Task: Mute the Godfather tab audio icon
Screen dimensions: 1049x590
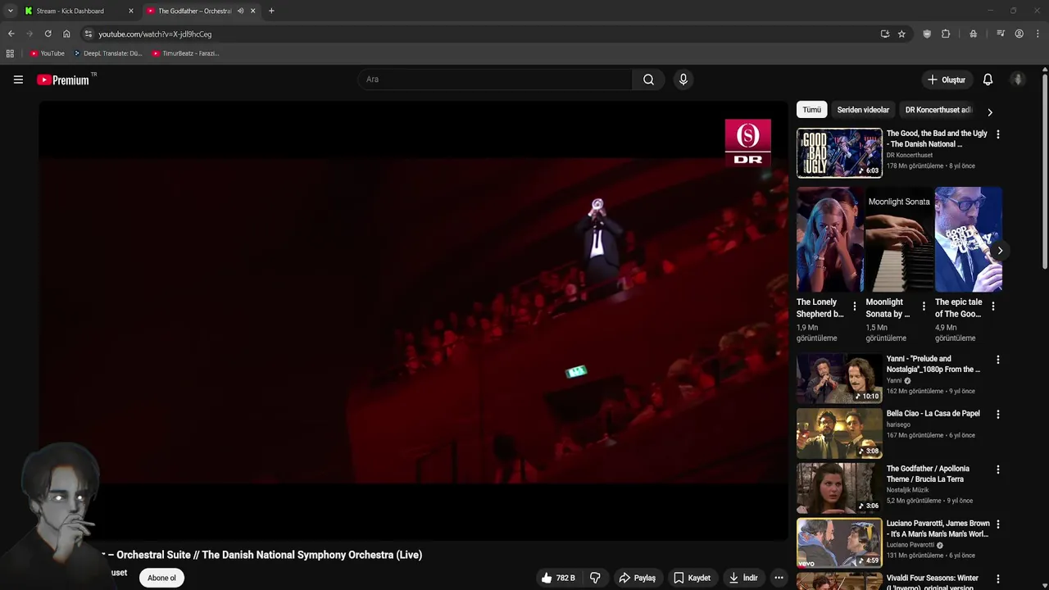Action: pos(240,11)
